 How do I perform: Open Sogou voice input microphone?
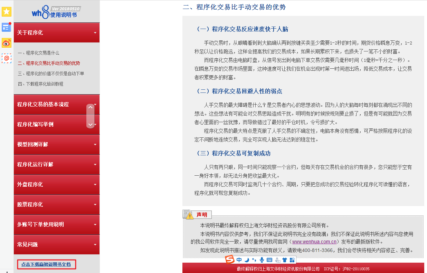(262, 260)
